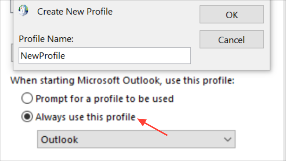The width and height of the screenshot is (286, 161).
Task: Click the 'Always use this profile' label text
Action: click(85, 117)
